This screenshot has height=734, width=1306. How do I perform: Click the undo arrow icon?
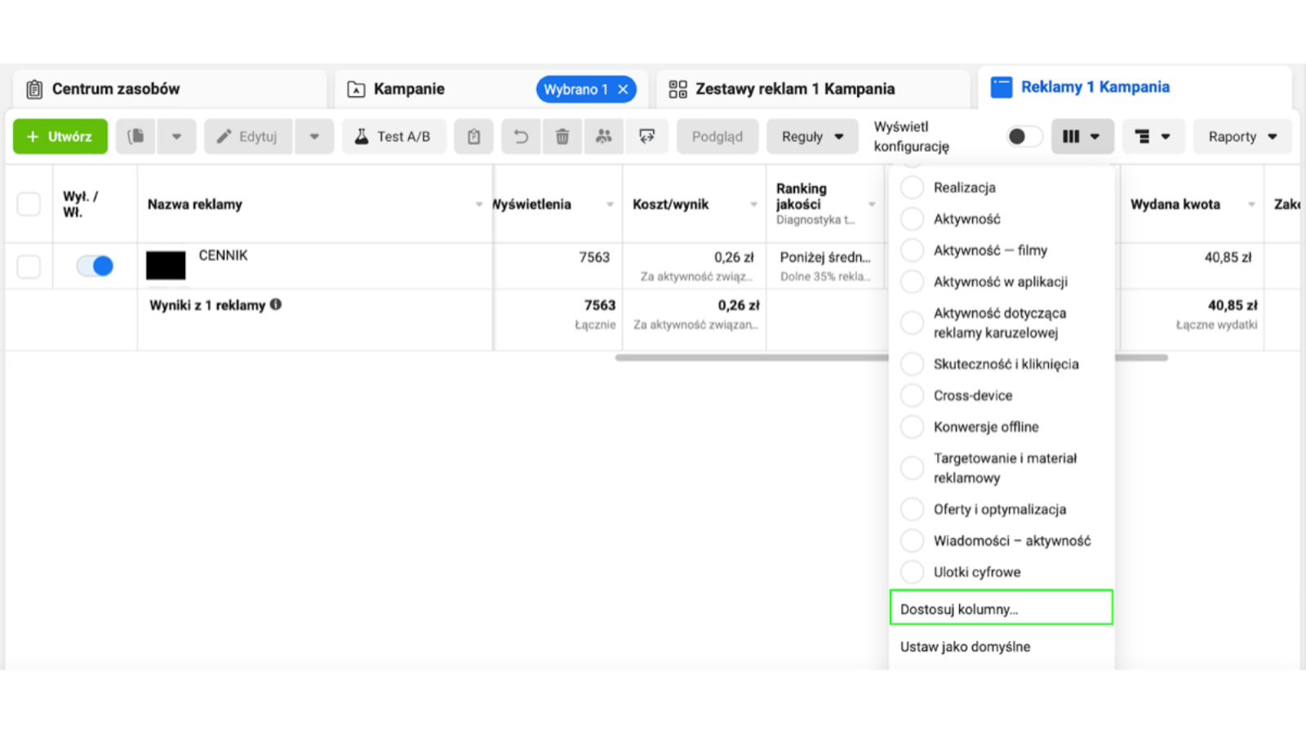click(521, 136)
